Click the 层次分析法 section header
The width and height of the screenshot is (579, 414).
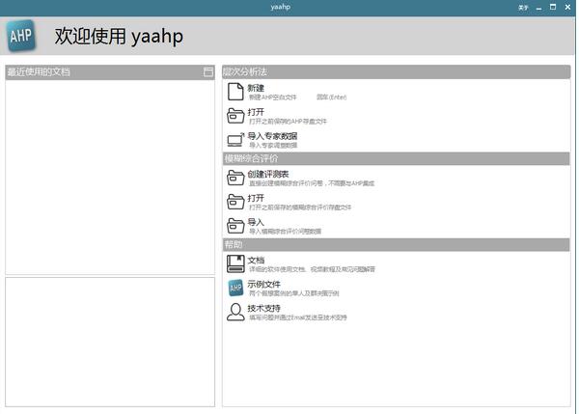[397, 71]
